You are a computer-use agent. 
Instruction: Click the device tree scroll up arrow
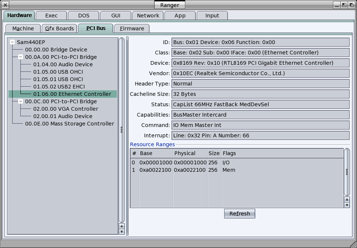[x=122, y=226]
